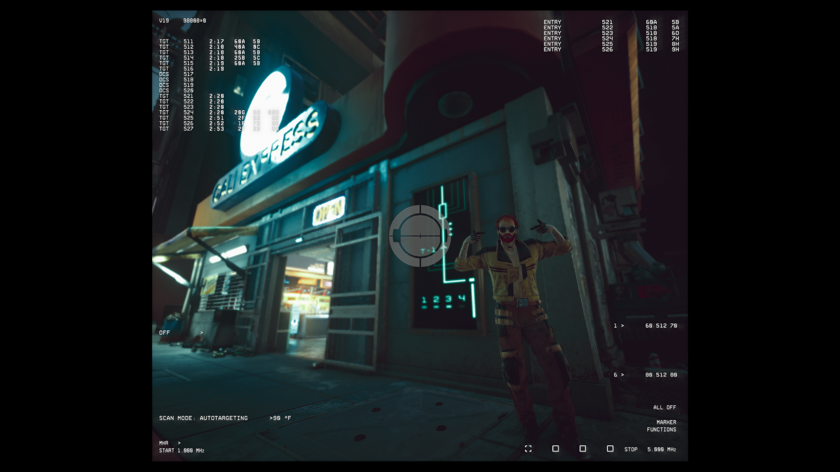Click the 40A value in the TGT 512 row
This screenshot has height=472, width=840.
tap(239, 47)
